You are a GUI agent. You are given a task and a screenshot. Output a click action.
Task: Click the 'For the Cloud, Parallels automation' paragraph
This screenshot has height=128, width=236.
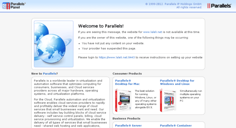click(x=70, y=113)
